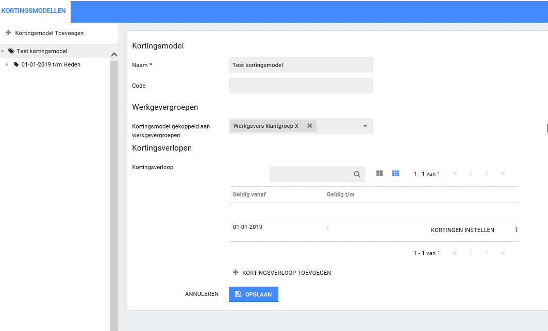Click the Opslaan save button
This screenshot has width=548, height=331.
coord(253,294)
